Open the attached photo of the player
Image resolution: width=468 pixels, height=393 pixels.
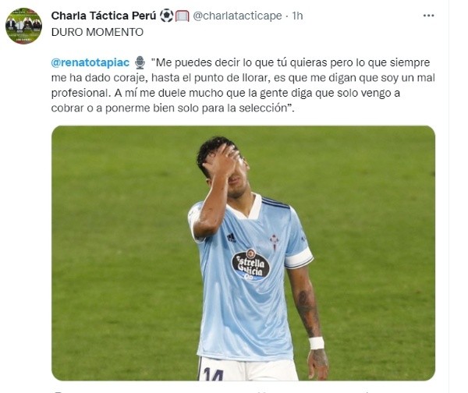tap(243, 253)
